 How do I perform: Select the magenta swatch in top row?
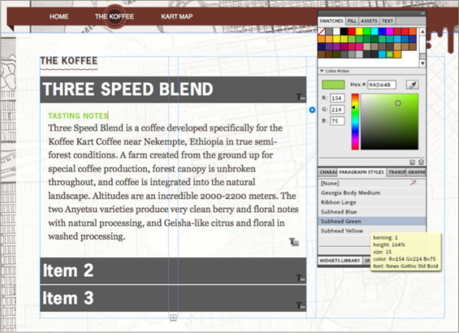(x=390, y=32)
